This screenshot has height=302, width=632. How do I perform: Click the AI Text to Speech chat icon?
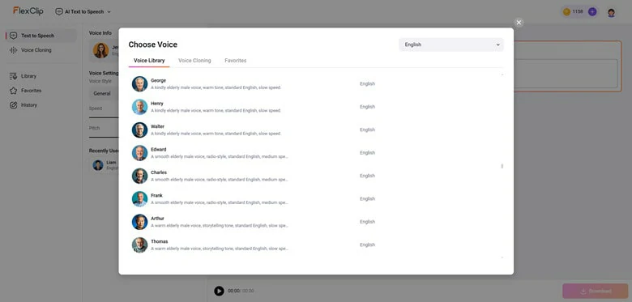59,11
